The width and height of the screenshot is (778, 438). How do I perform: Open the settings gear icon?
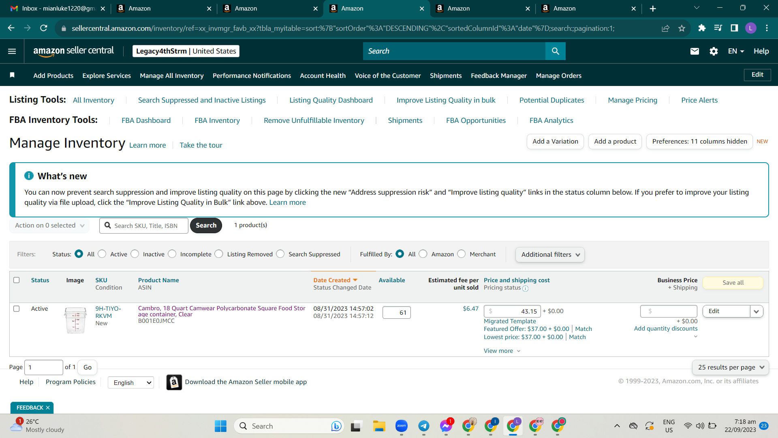pos(714,51)
